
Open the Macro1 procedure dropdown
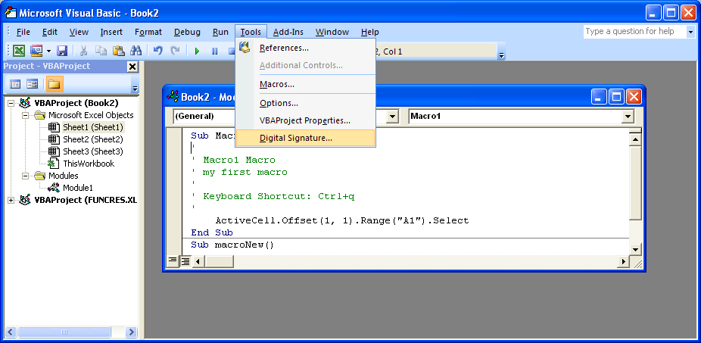(x=628, y=117)
